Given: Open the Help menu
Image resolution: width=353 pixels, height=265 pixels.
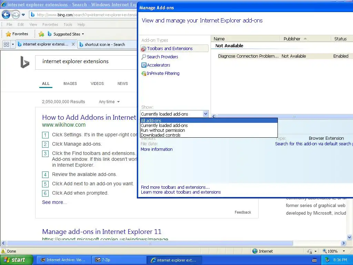Looking at the screenshot, I should (x=81, y=24).
